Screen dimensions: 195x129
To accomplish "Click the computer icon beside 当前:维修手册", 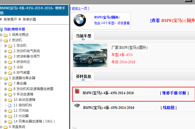I will 1,29.
